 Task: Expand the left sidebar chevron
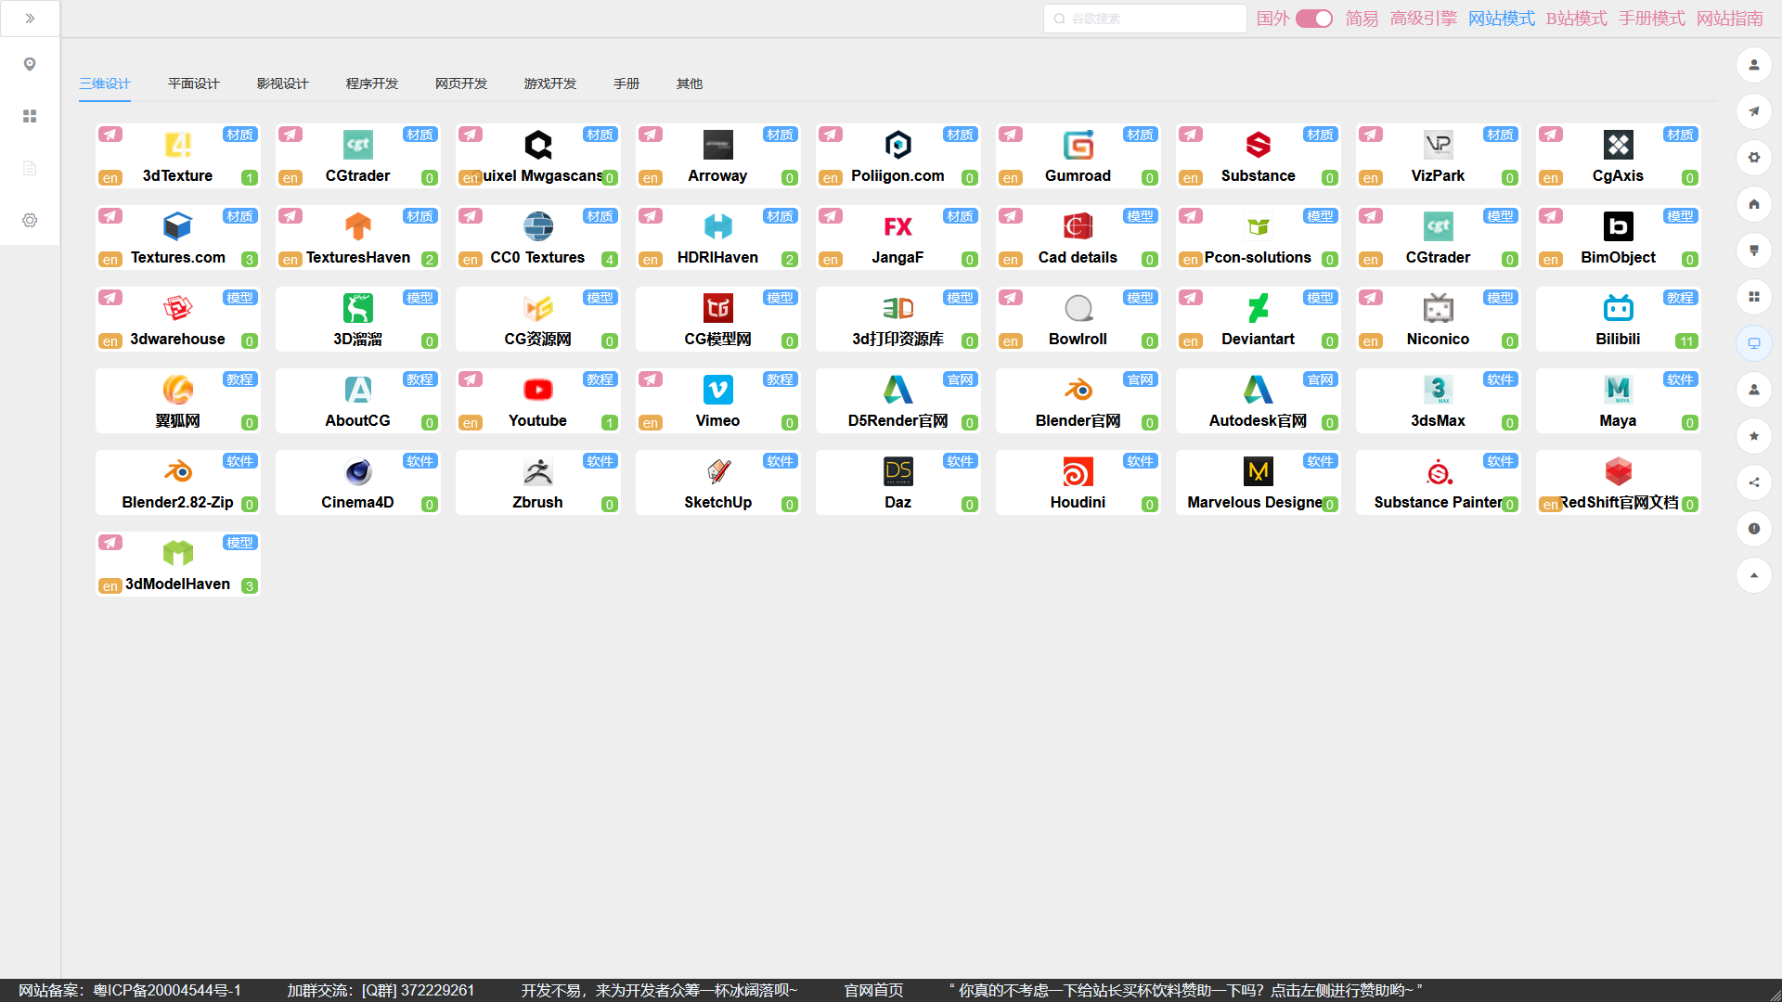coord(30,19)
